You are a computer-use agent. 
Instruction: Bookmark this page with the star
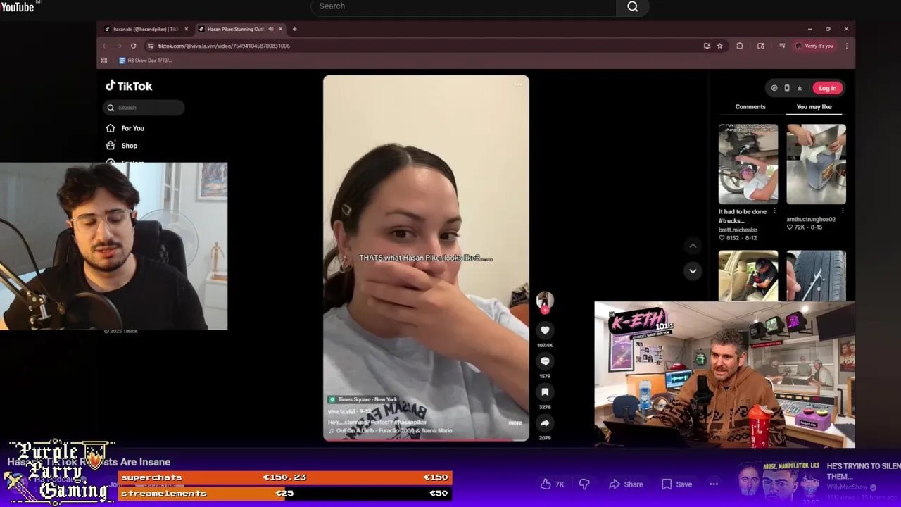(719, 46)
